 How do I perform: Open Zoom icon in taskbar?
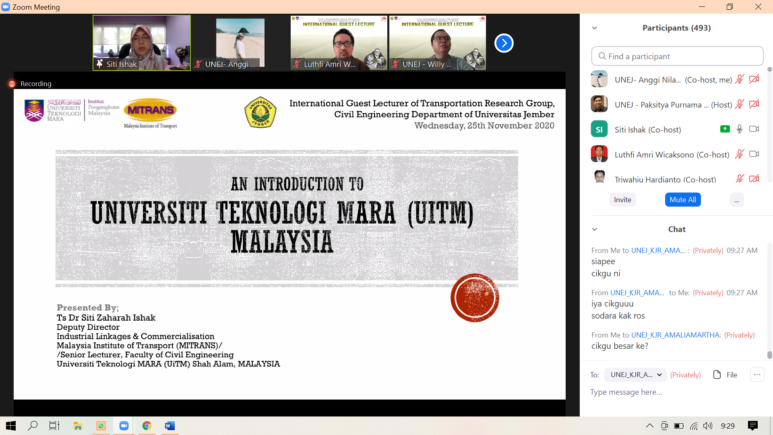coord(124,426)
